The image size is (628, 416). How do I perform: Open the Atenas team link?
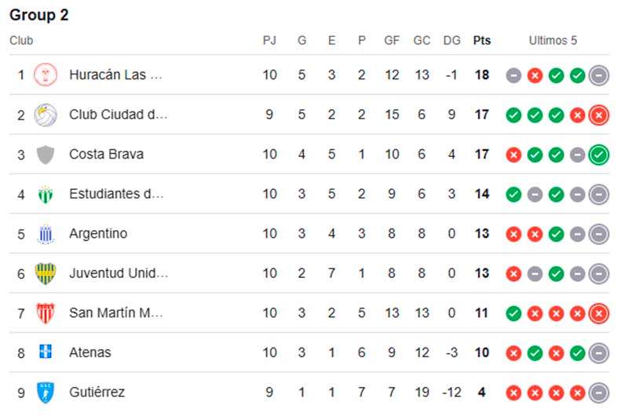click(x=90, y=352)
